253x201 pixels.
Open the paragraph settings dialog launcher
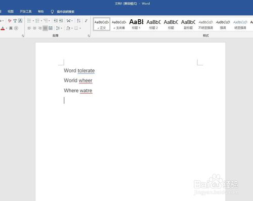coord(89,36)
